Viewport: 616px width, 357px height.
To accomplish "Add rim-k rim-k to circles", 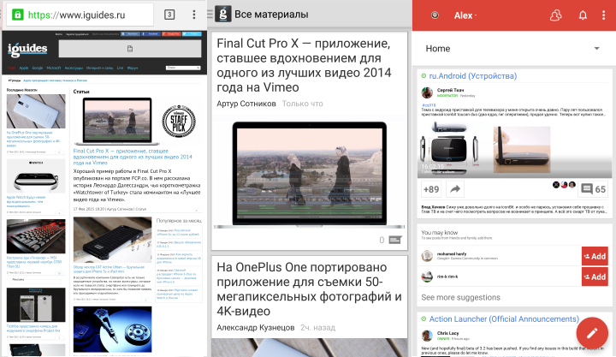I will [x=595, y=277].
